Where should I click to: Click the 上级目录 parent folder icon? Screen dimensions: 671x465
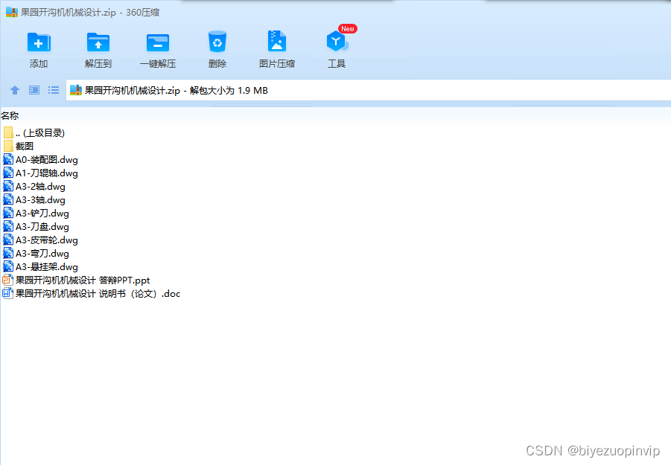click(x=8, y=132)
